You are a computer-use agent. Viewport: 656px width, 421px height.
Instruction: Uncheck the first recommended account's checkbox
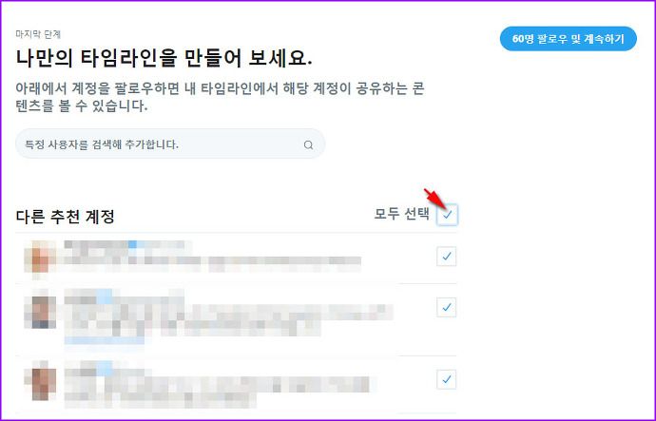click(x=447, y=257)
